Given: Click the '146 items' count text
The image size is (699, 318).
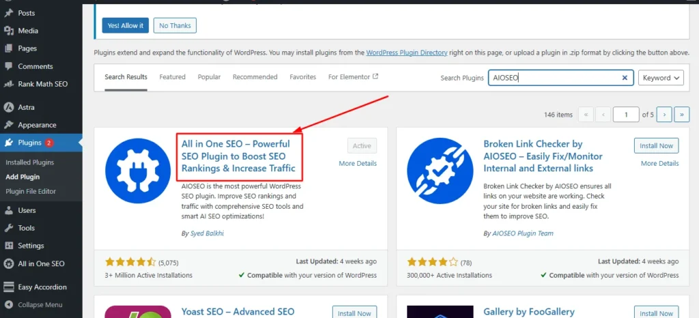Looking at the screenshot, I should 558,115.
